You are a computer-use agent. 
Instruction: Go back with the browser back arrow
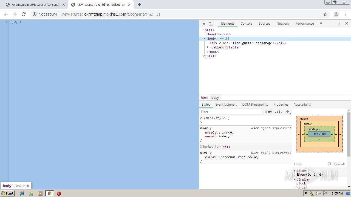pos(6,14)
